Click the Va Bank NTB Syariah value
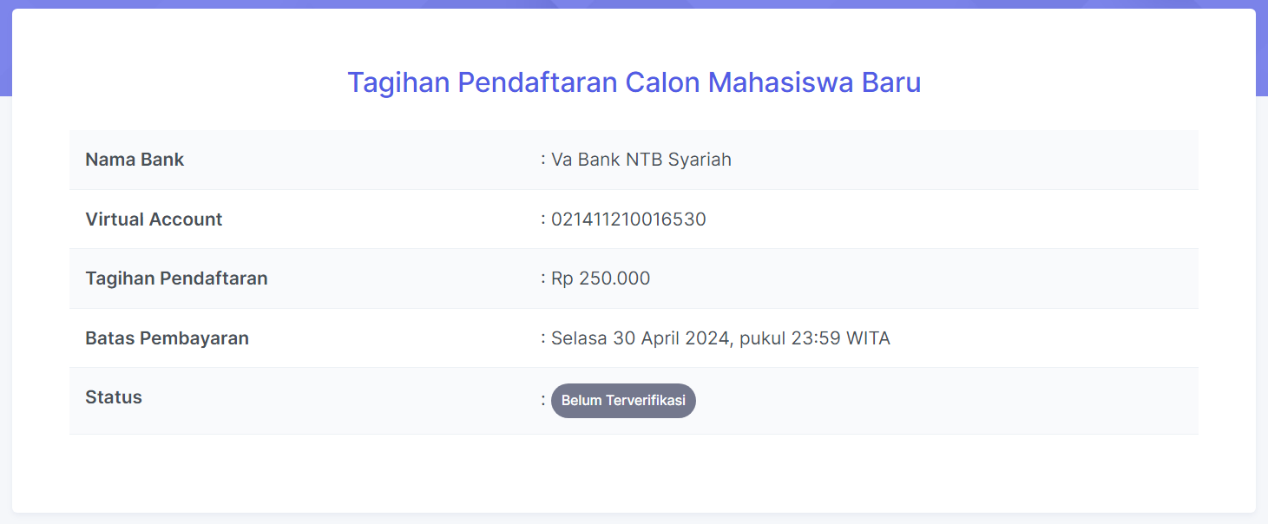 point(641,160)
